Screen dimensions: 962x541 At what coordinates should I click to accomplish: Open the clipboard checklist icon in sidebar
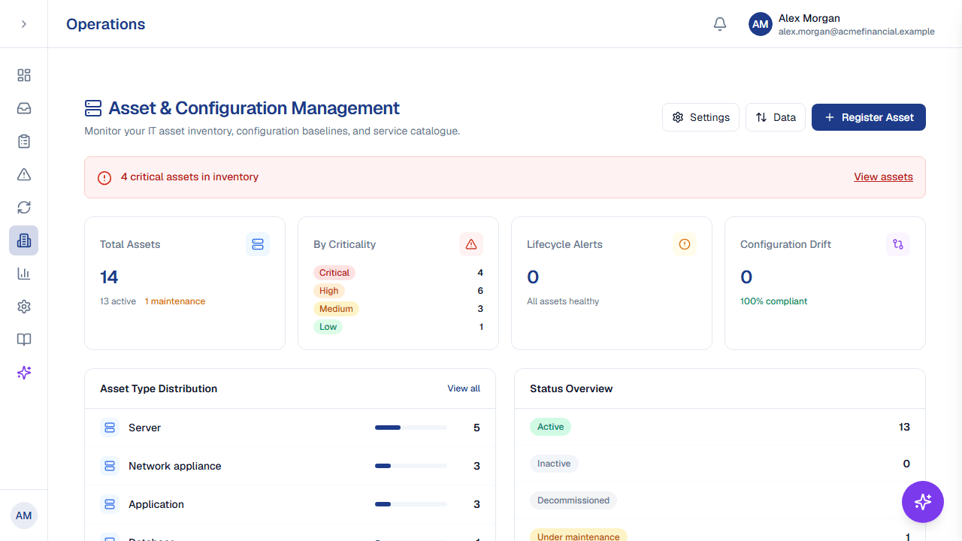click(x=24, y=141)
